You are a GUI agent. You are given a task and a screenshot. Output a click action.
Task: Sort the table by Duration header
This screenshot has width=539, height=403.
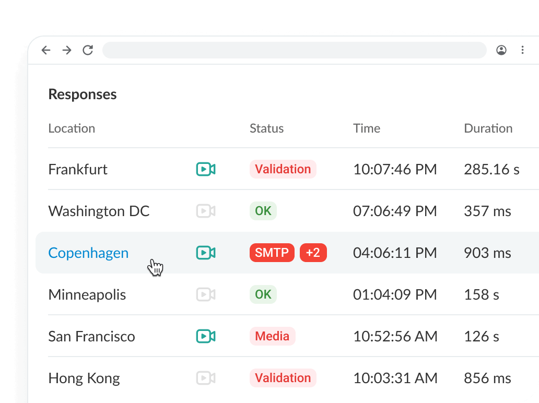488,128
